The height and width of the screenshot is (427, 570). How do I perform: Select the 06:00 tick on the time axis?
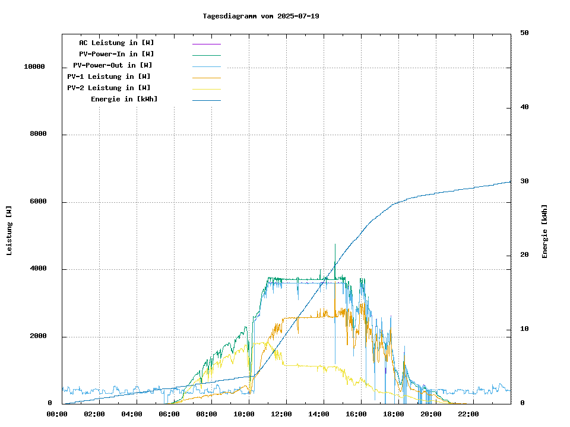click(x=169, y=414)
